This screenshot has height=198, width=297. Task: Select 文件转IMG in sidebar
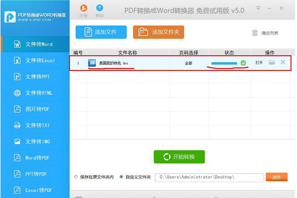point(35,141)
